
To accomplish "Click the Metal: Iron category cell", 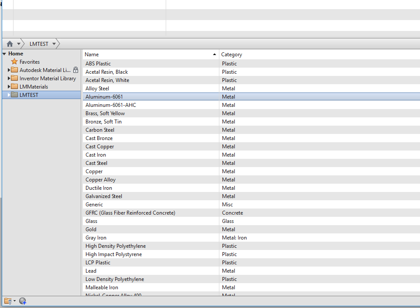I will [x=234, y=238].
